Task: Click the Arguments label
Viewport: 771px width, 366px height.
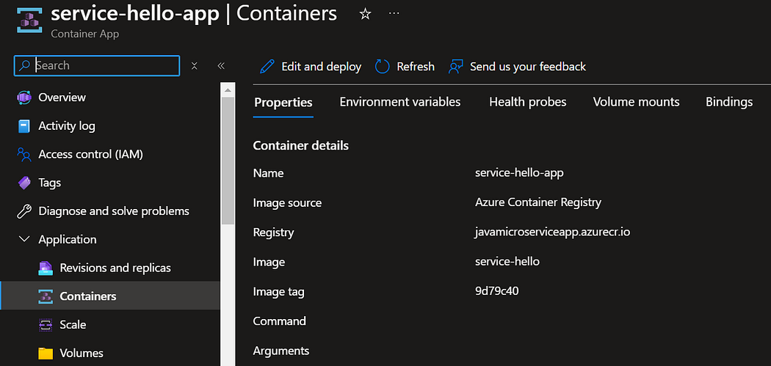Action: [281, 351]
